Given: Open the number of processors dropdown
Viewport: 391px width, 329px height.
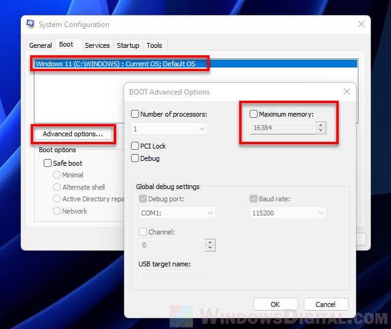Looking at the screenshot, I should coord(169,129).
